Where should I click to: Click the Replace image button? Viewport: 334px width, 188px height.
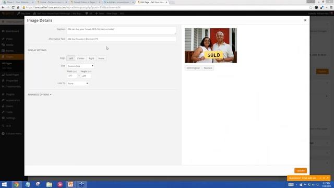tap(208, 68)
